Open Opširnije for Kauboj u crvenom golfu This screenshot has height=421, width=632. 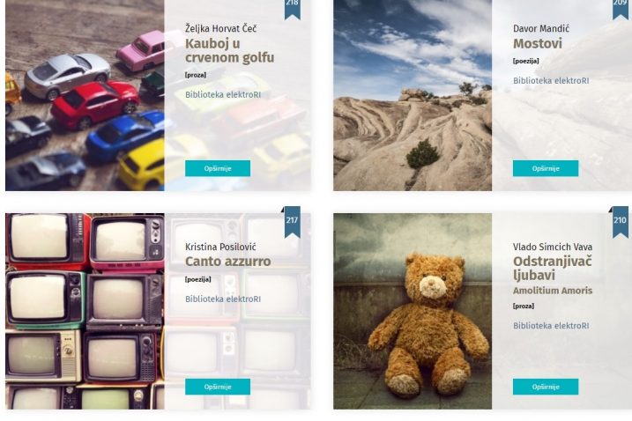218,168
